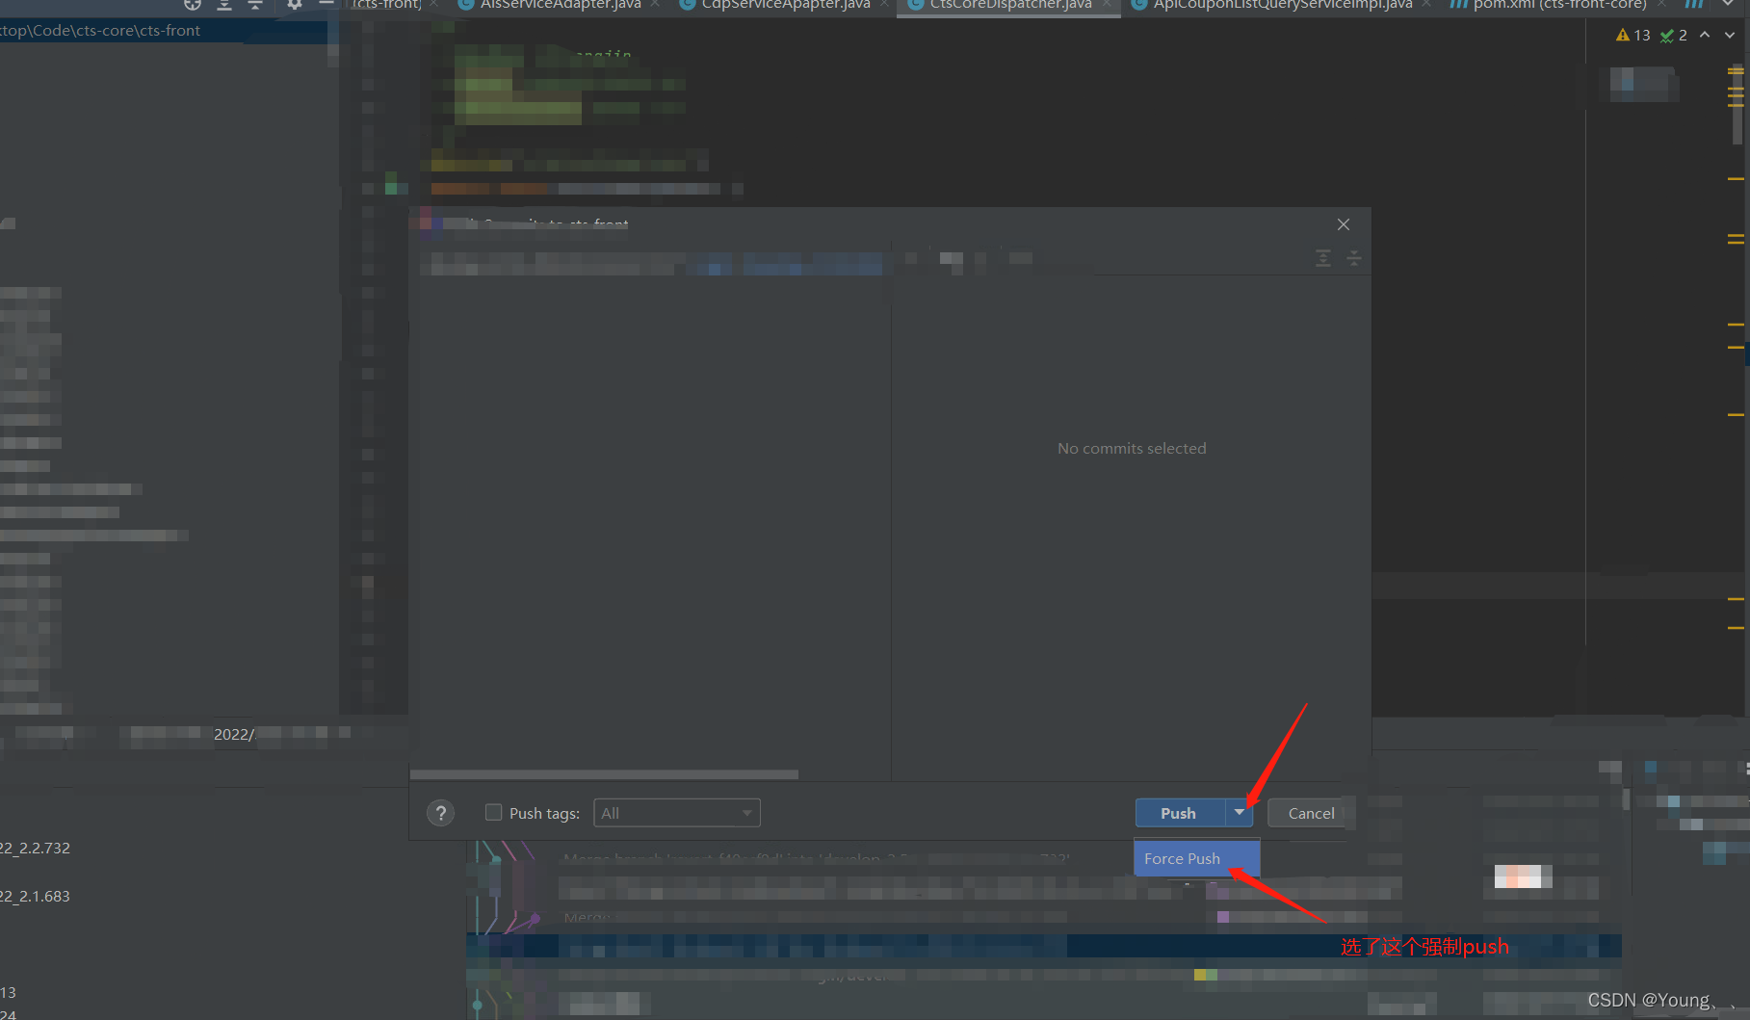
Task: Cancel the push dialog
Action: click(x=1311, y=813)
